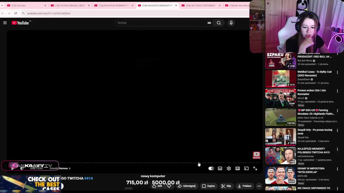The image size is (344, 193).
Task: Like the video showing 349 likes
Action: click(157, 186)
